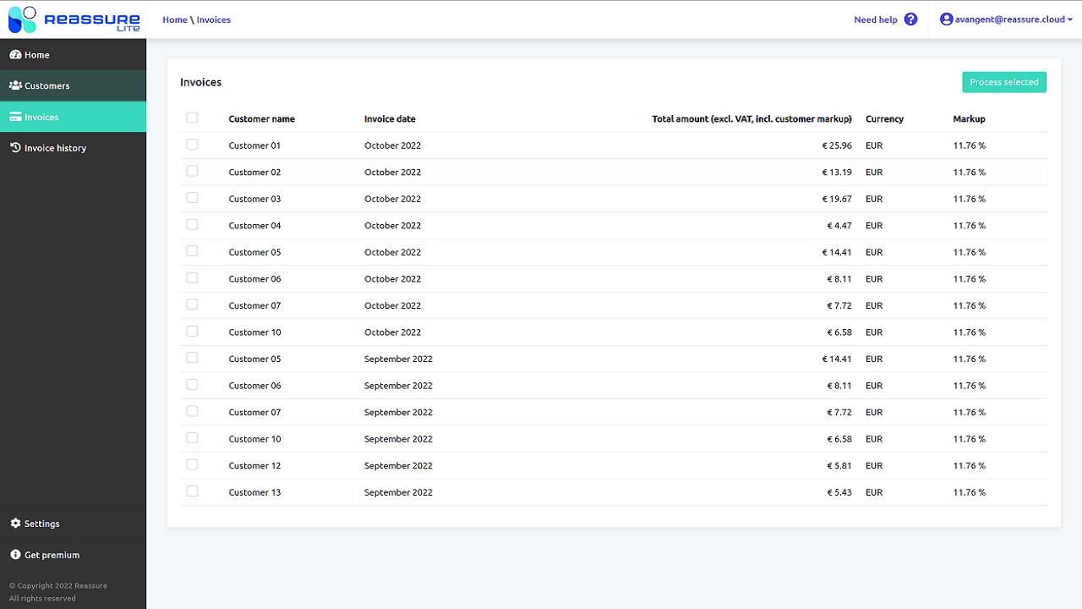This screenshot has height=609, width=1082.
Task: Click the Get premium info icon
Action: pyautogui.click(x=15, y=555)
